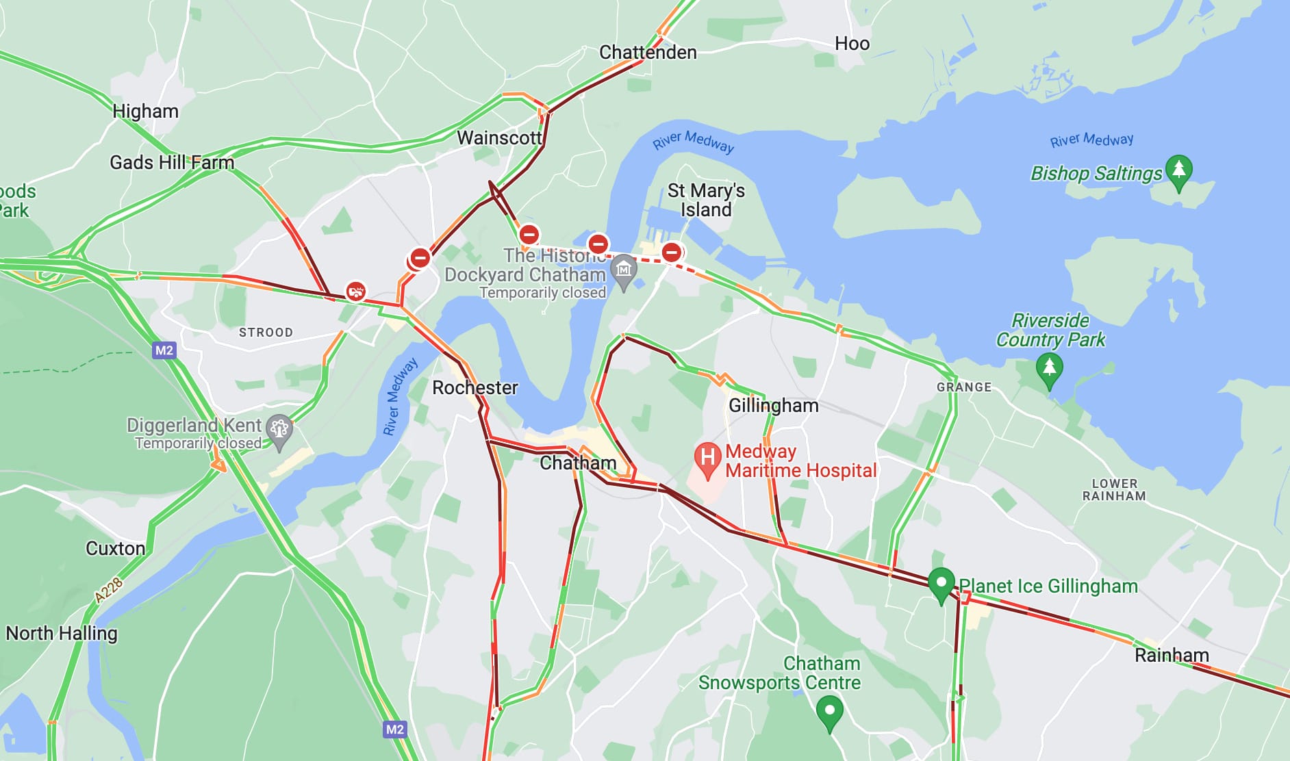Select the Chattenden place label
Image resolution: width=1290 pixels, height=761 pixels.
(x=648, y=53)
